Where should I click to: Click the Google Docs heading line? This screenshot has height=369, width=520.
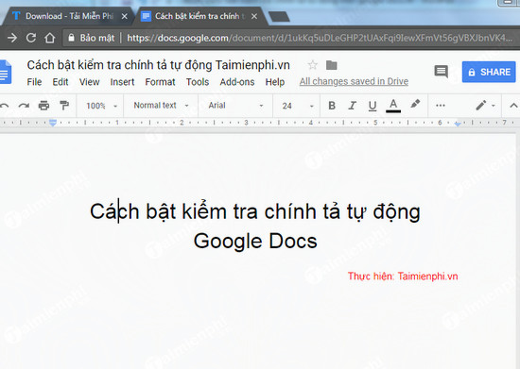(x=255, y=241)
